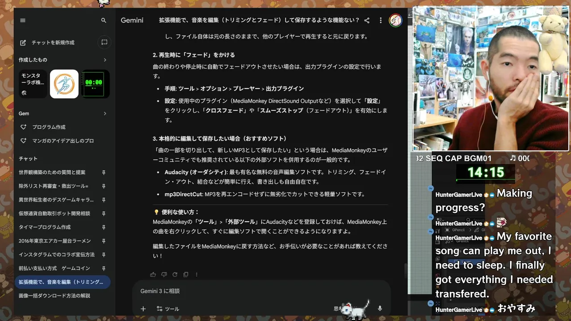Click the 14:15 timer display in overlay
The image size is (571, 321).
click(485, 172)
